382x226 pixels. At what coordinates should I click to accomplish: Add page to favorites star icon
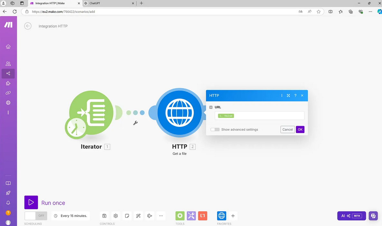[x=319, y=12]
